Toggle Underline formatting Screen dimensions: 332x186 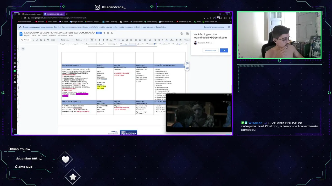tap(107, 40)
